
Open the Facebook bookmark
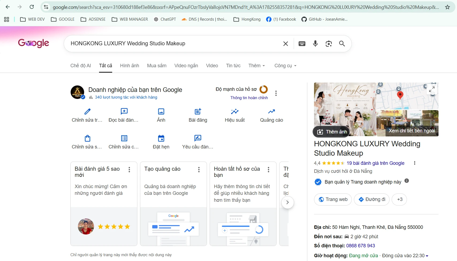pyautogui.click(x=281, y=19)
